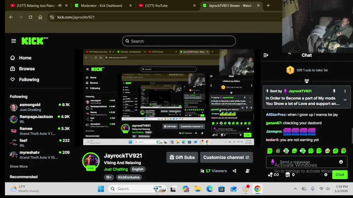Open Microsoft Edge from taskbar
The width and height of the screenshot is (353, 198).
point(210,189)
